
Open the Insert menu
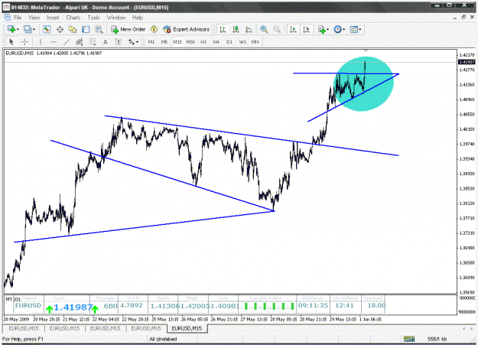53,18
